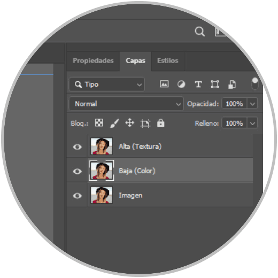
Task: Lock all with padlock icon
Action: click(160, 123)
